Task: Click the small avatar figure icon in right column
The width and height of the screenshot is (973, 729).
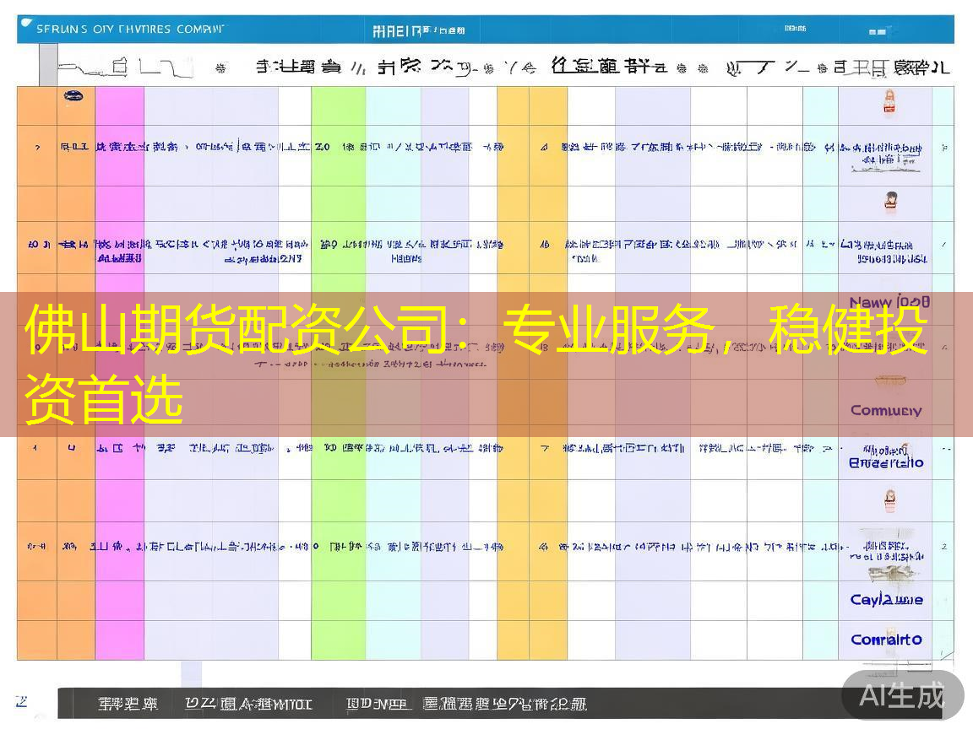Action: (891, 202)
